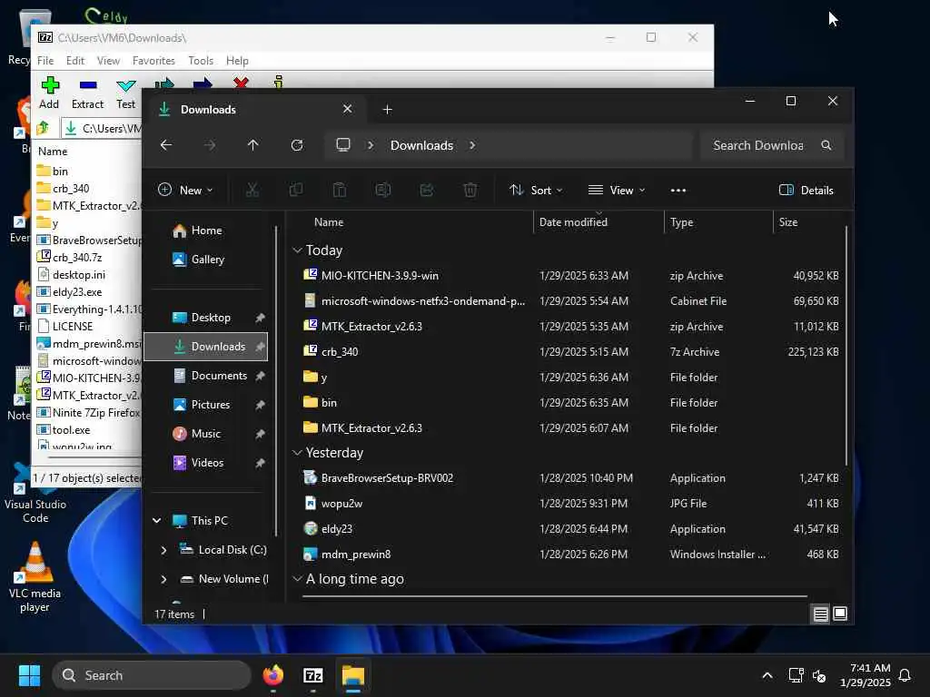
Task: Expand breadcrumb chevron after Downloads
Action: click(x=472, y=145)
